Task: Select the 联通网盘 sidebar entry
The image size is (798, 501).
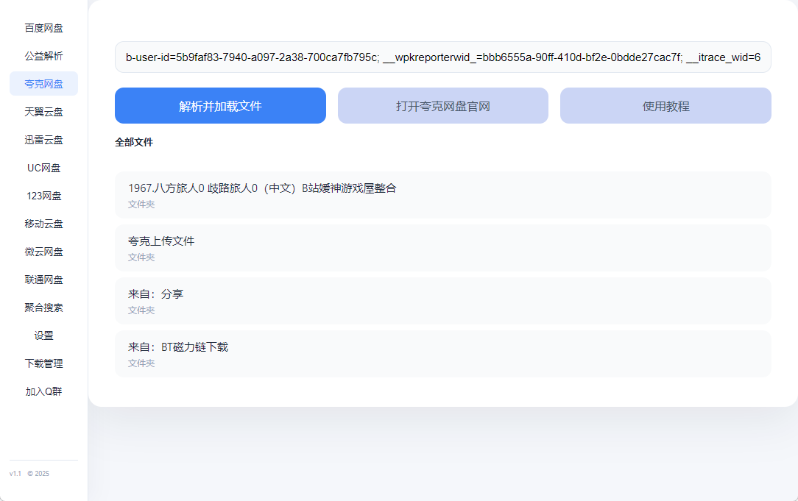Action: tap(43, 280)
